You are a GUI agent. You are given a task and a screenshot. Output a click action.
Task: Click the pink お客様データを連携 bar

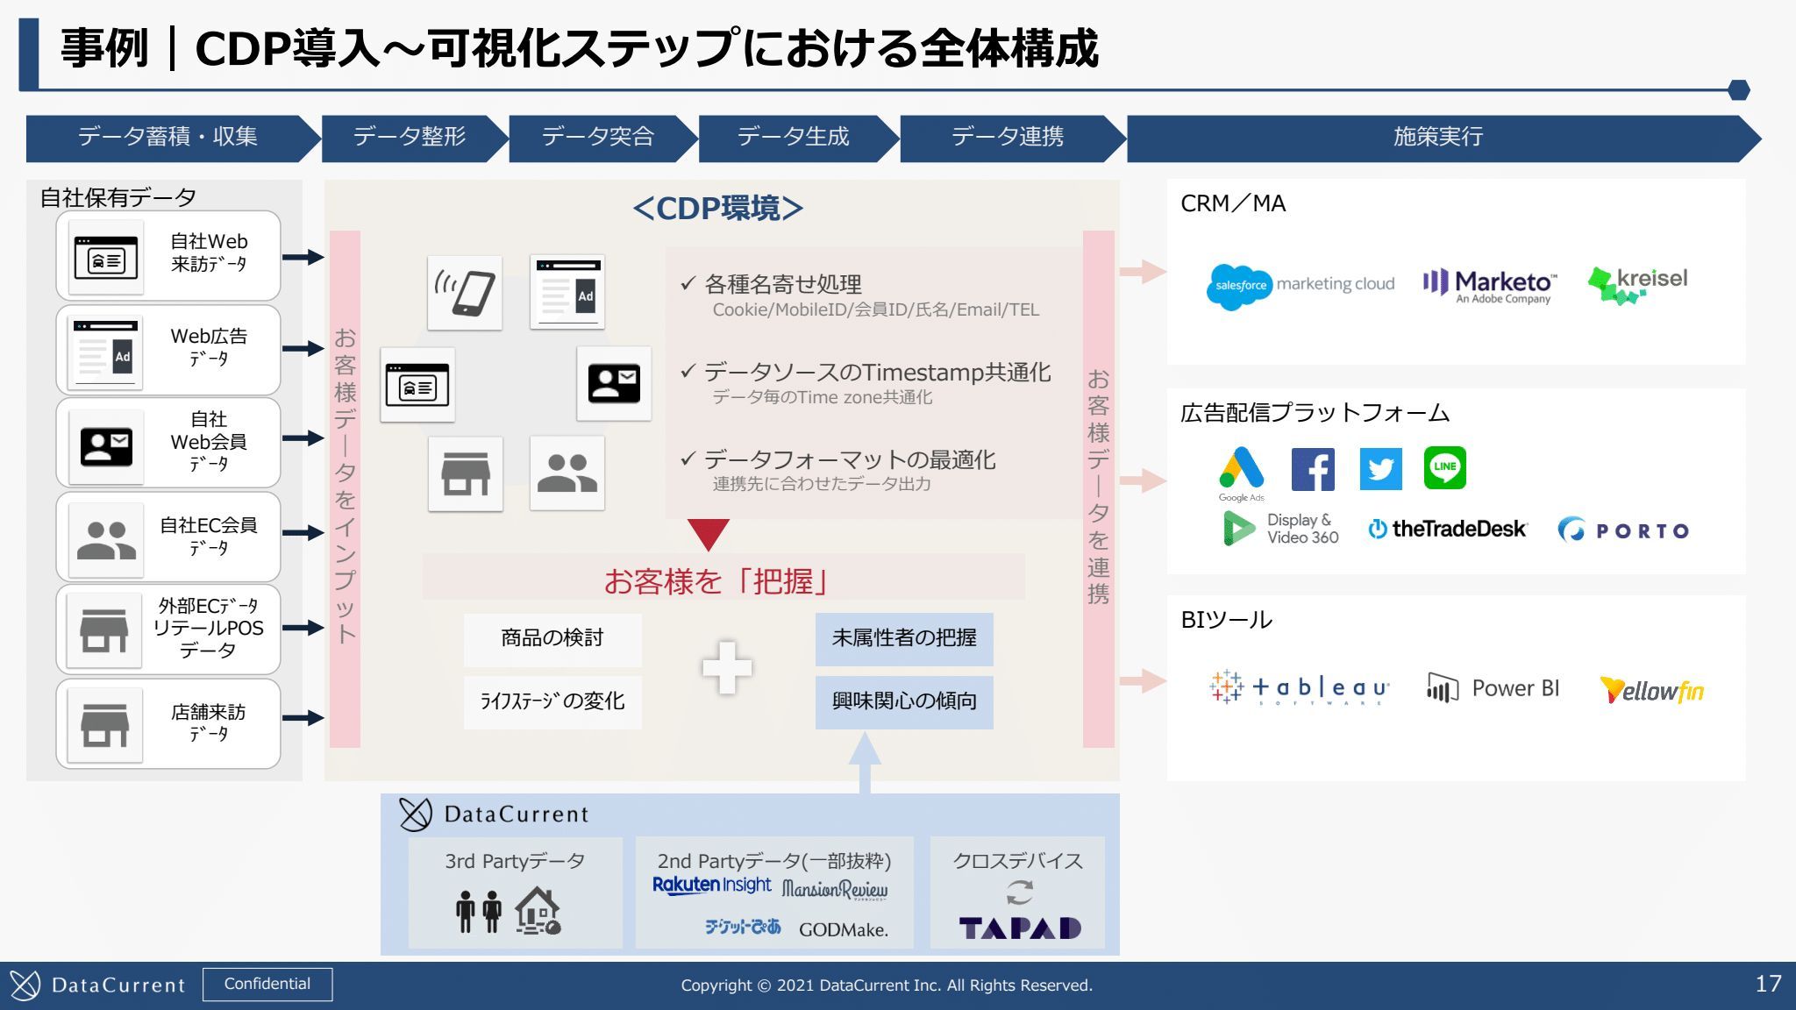click(1099, 489)
